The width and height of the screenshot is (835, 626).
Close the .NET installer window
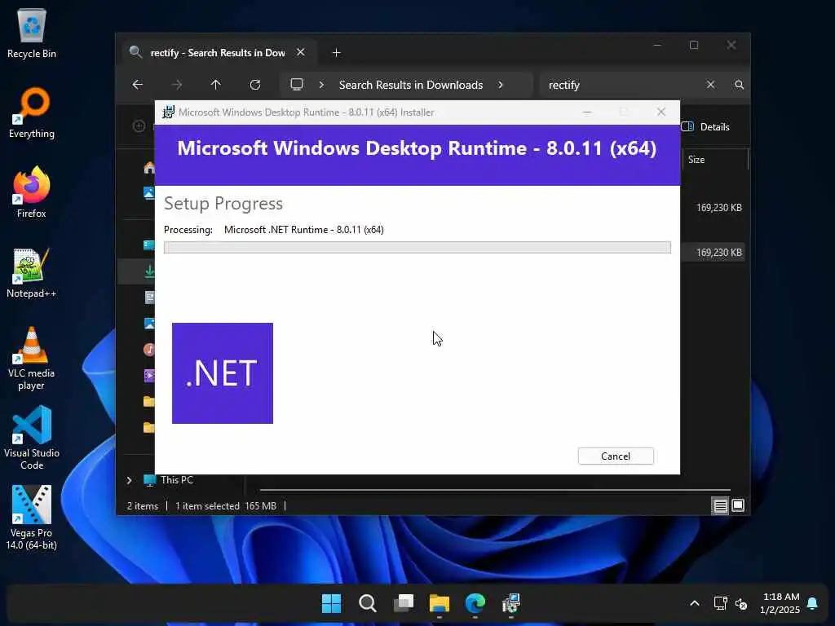(x=661, y=112)
